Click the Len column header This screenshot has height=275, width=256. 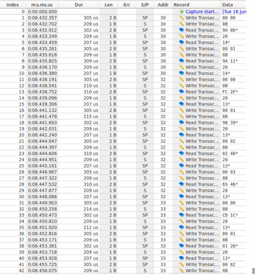[108, 5]
